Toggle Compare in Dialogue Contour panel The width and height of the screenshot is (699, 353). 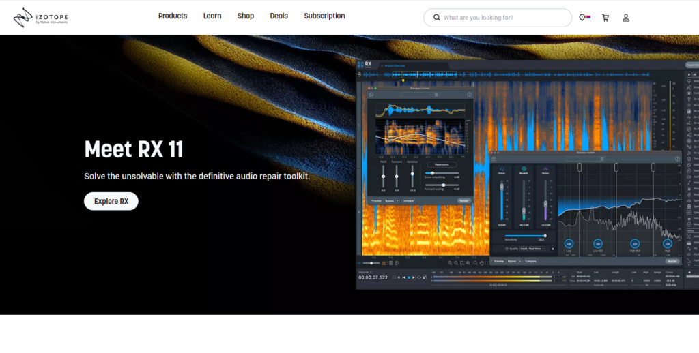coord(408,201)
